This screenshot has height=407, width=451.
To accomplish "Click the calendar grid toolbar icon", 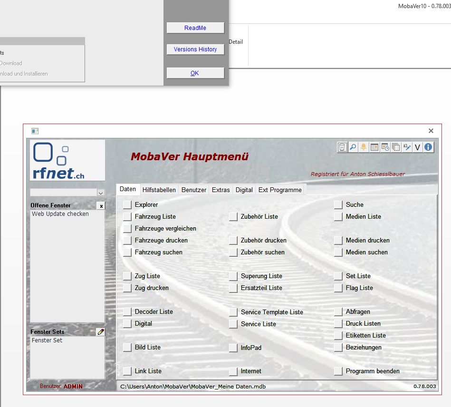I will [x=374, y=147].
